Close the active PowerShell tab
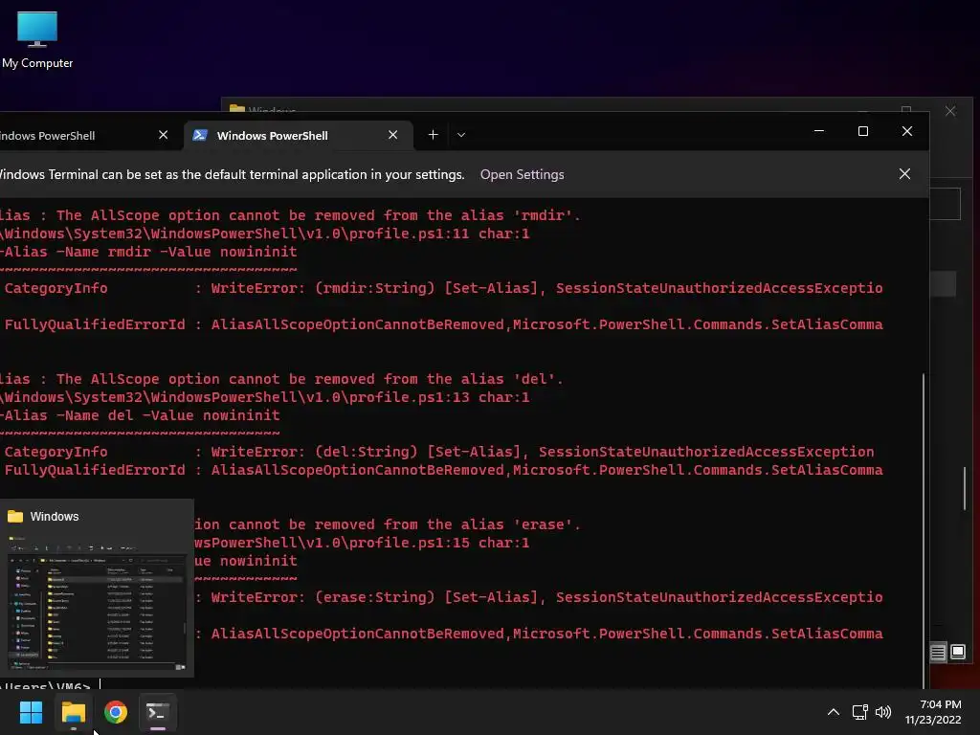The width and height of the screenshot is (980, 735). [x=392, y=135]
